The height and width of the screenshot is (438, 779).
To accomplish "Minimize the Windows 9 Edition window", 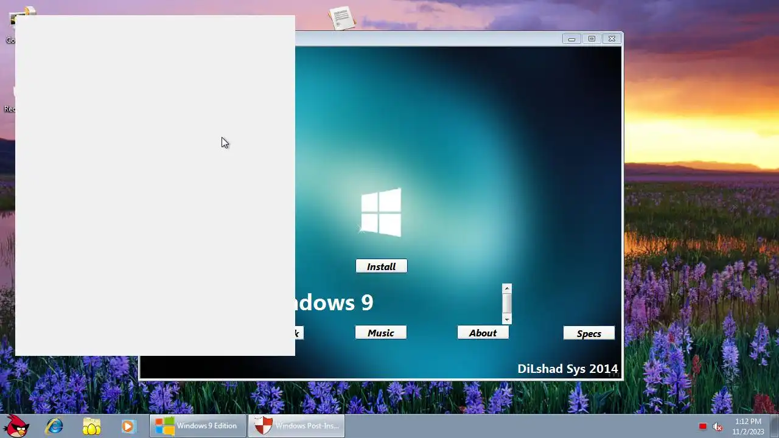I will pyautogui.click(x=571, y=39).
